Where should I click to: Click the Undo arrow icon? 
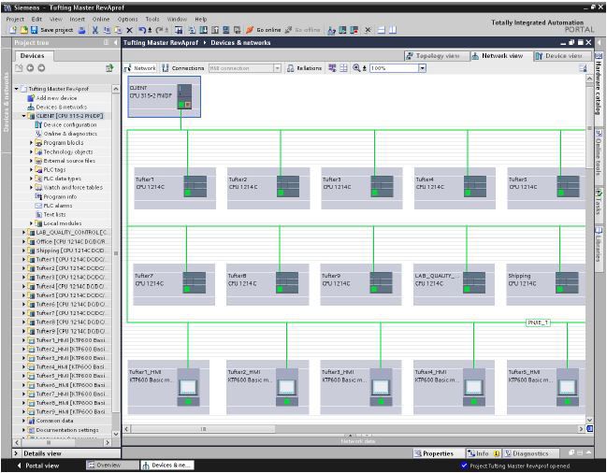pos(142,30)
